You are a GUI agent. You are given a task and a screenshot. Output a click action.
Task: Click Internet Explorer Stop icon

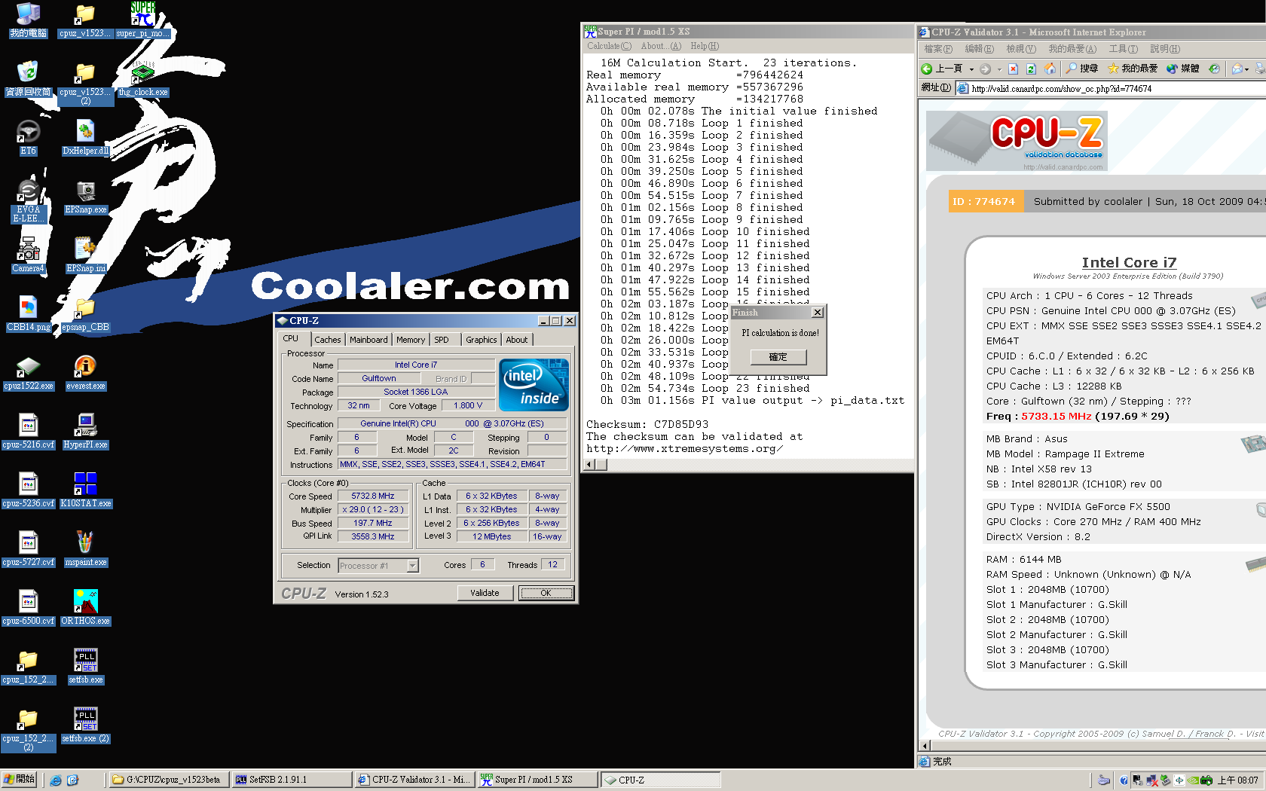pos(1013,69)
